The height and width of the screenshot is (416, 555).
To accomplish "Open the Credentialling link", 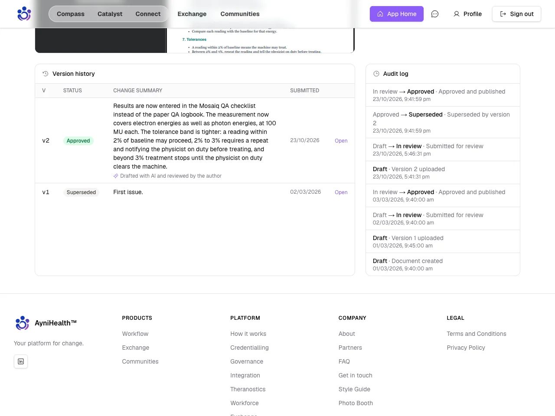I will 249,348.
